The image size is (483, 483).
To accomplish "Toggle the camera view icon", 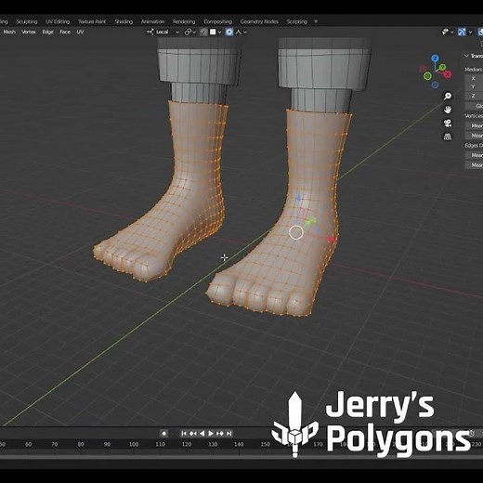I will [448, 124].
